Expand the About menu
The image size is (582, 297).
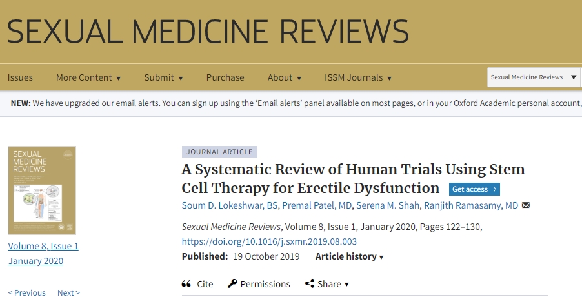click(284, 77)
